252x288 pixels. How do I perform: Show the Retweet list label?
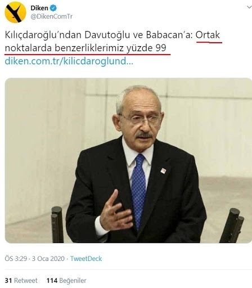tap(26, 281)
